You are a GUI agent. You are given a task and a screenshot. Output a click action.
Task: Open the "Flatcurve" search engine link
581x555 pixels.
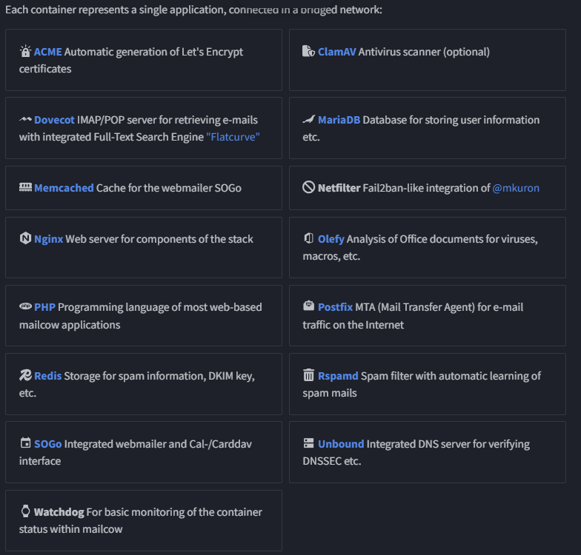(x=233, y=137)
